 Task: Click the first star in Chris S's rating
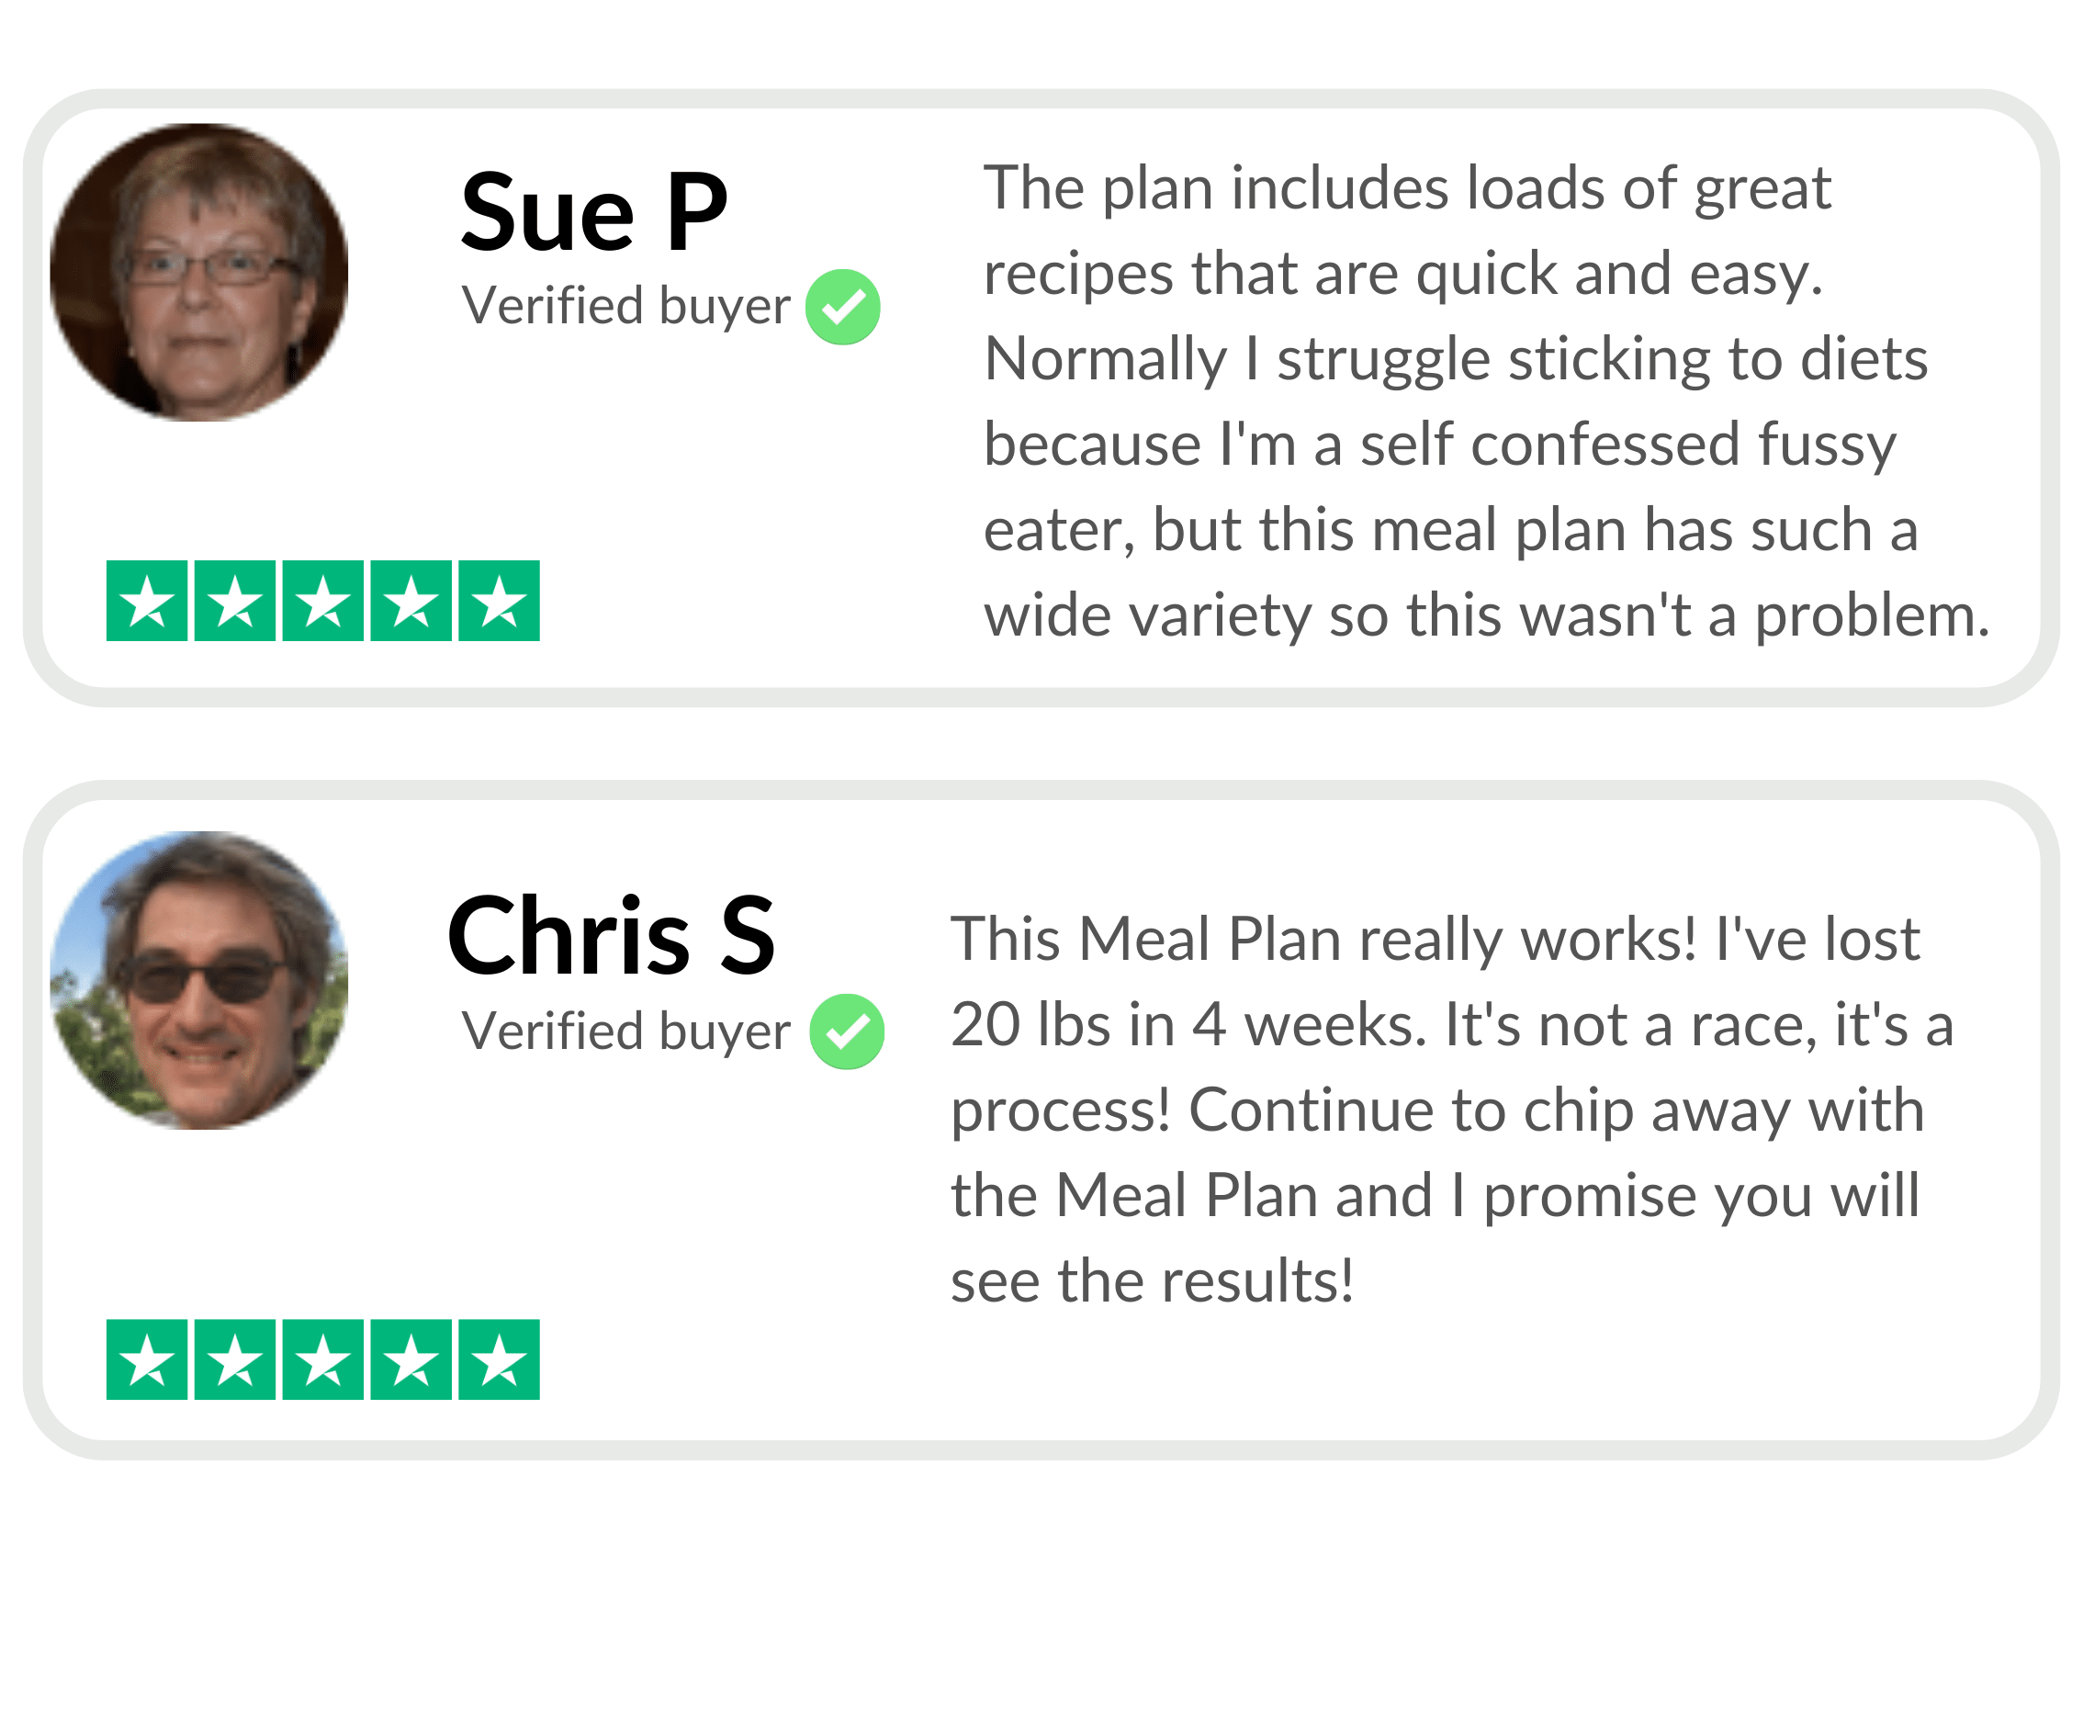(147, 1359)
